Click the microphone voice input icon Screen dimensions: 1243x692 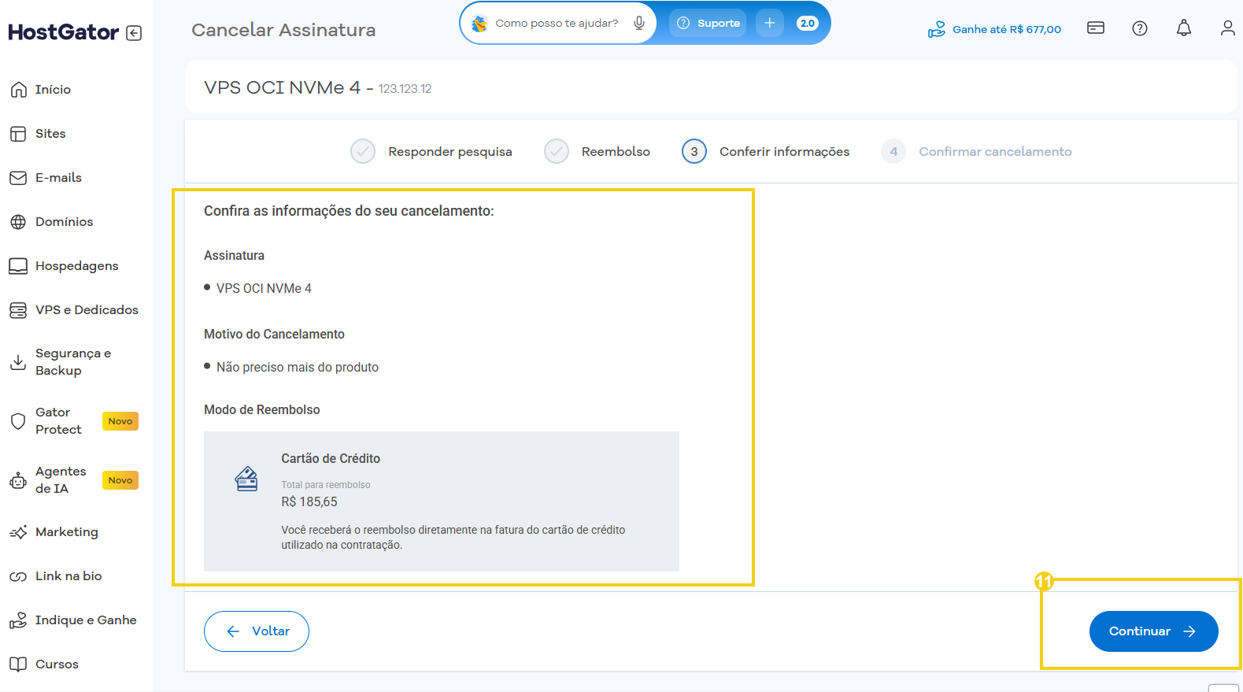[x=639, y=23]
